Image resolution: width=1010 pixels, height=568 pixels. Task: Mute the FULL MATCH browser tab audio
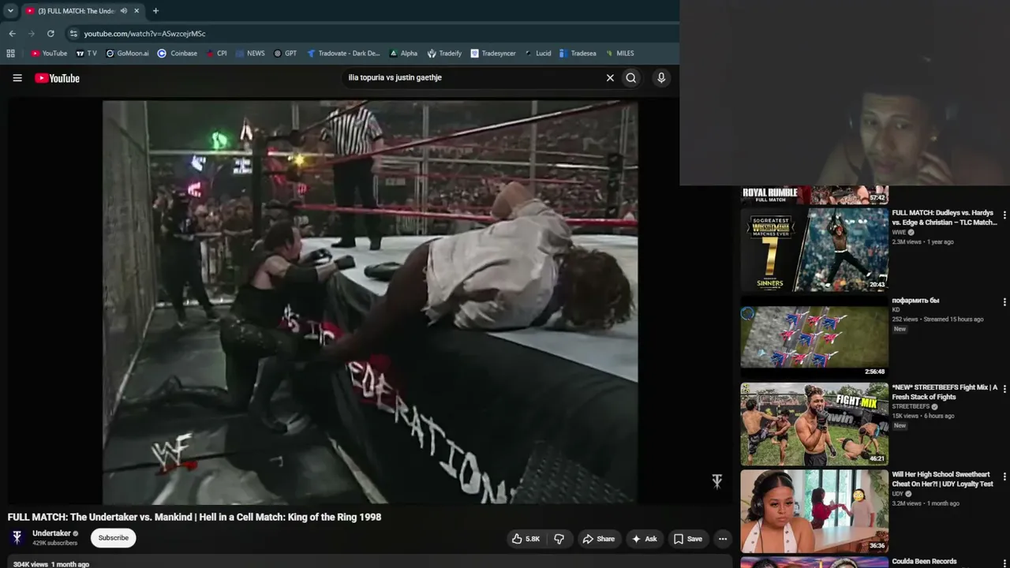[x=124, y=11]
